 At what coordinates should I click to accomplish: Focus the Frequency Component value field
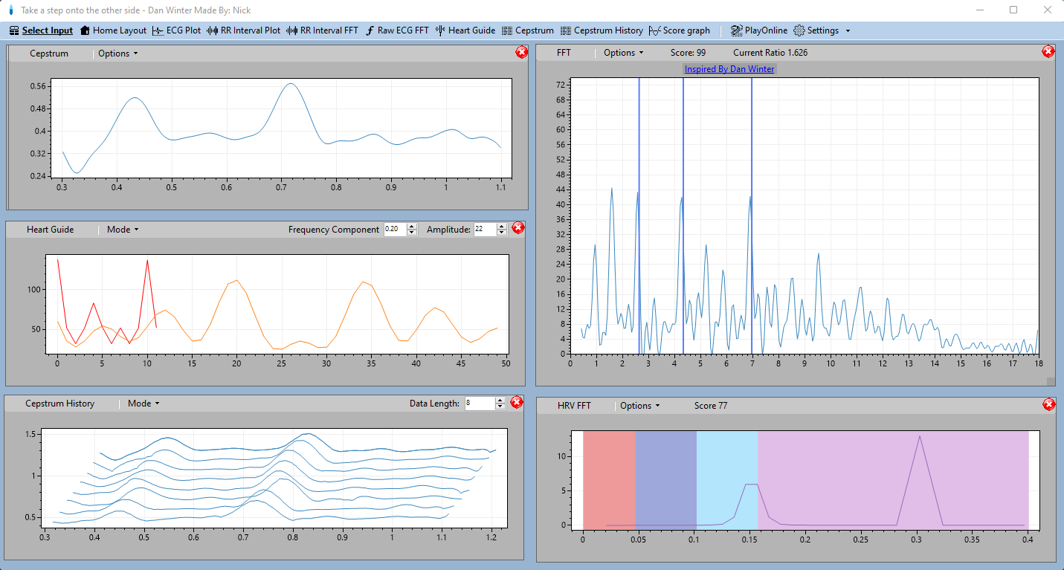[x=396, y=230]
